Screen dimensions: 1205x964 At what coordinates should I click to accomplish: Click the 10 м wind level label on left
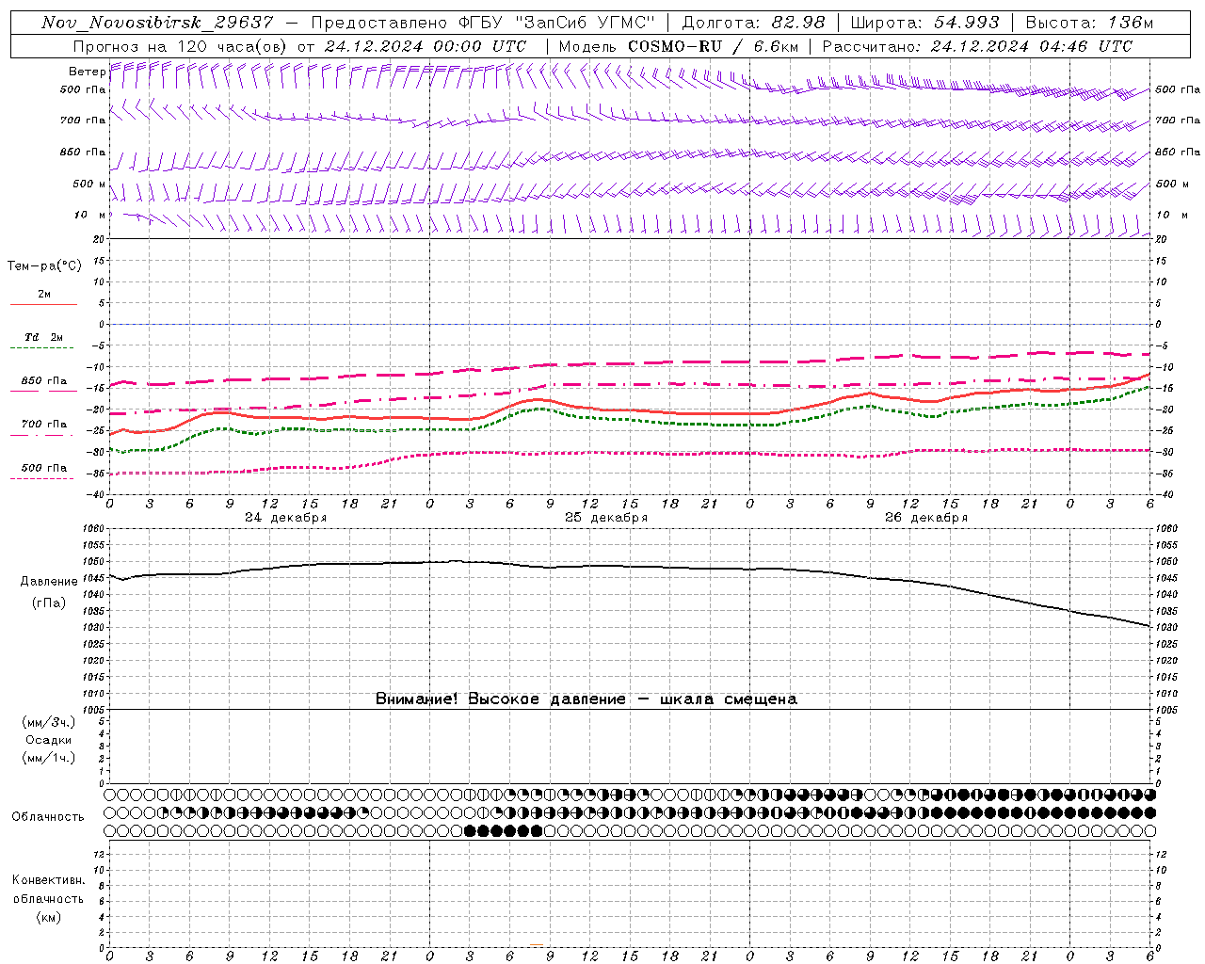click(x=89, y=216)
